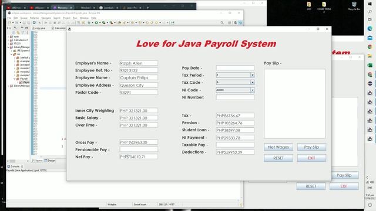Click the red EXIT button in front window
Screen dimensions: 376x211
coord(311,158)
